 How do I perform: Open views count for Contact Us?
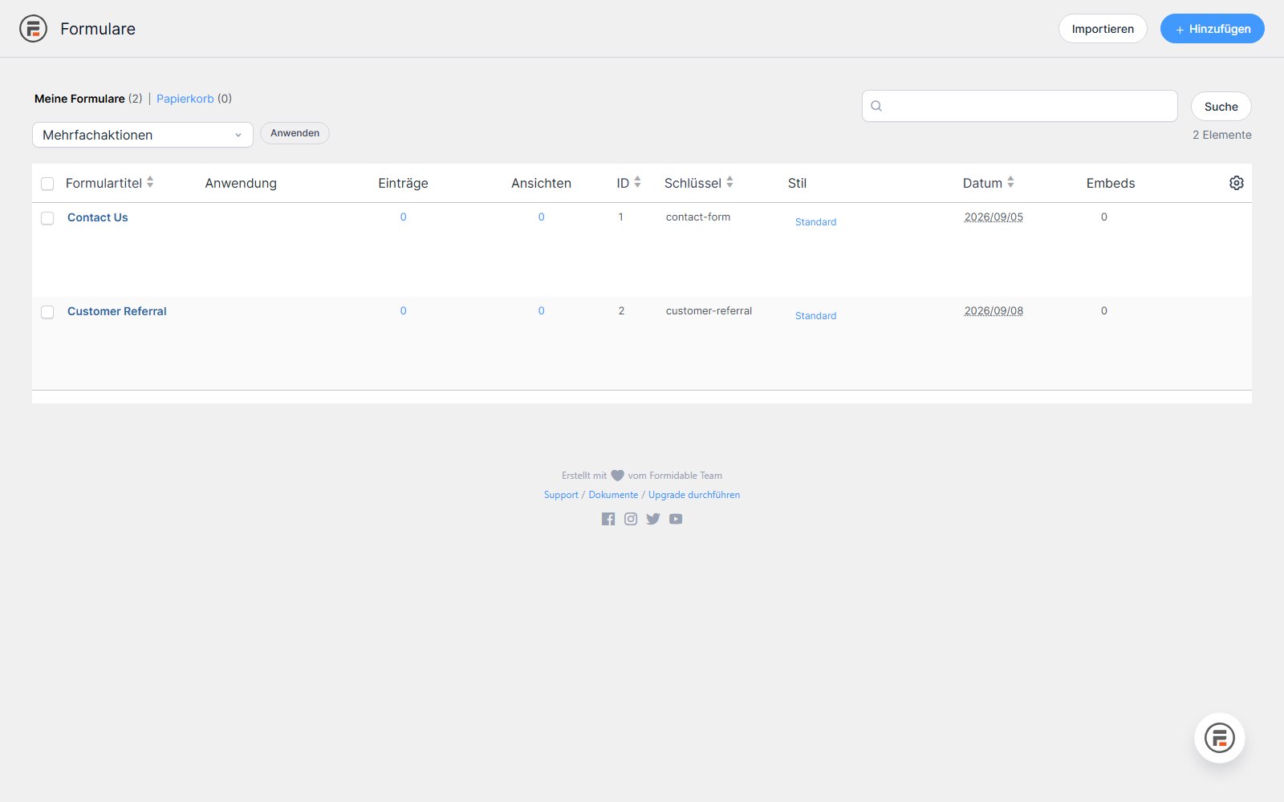point(542,217)
